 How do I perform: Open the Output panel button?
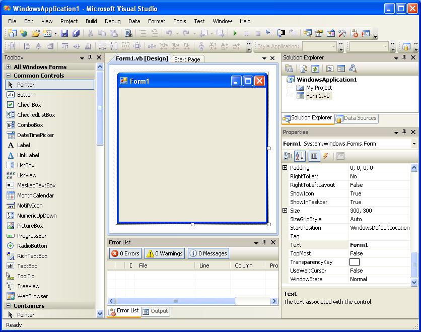(155, 311)
